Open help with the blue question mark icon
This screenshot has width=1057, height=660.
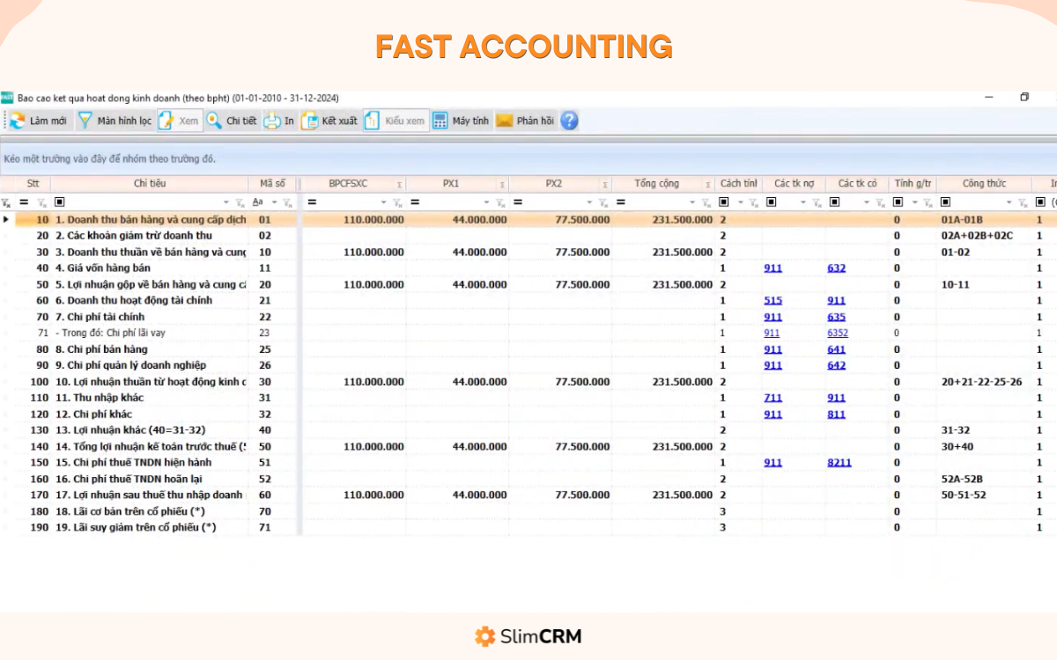(570, 121)
